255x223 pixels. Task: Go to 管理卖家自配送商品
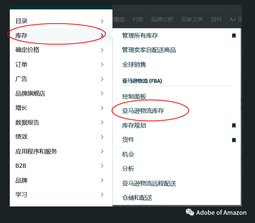click(x=149, y=50)
